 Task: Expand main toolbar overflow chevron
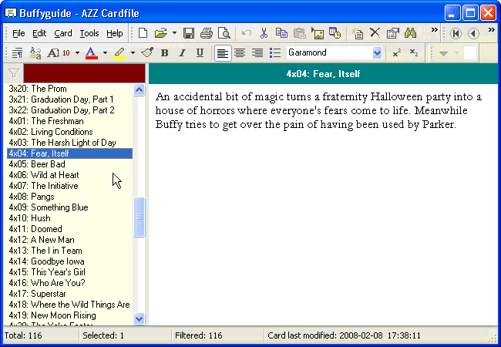coord(434,30)
